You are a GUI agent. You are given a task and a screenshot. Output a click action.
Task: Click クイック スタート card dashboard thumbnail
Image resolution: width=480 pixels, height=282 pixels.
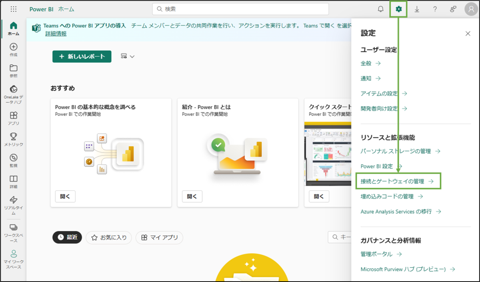point(328,153)
